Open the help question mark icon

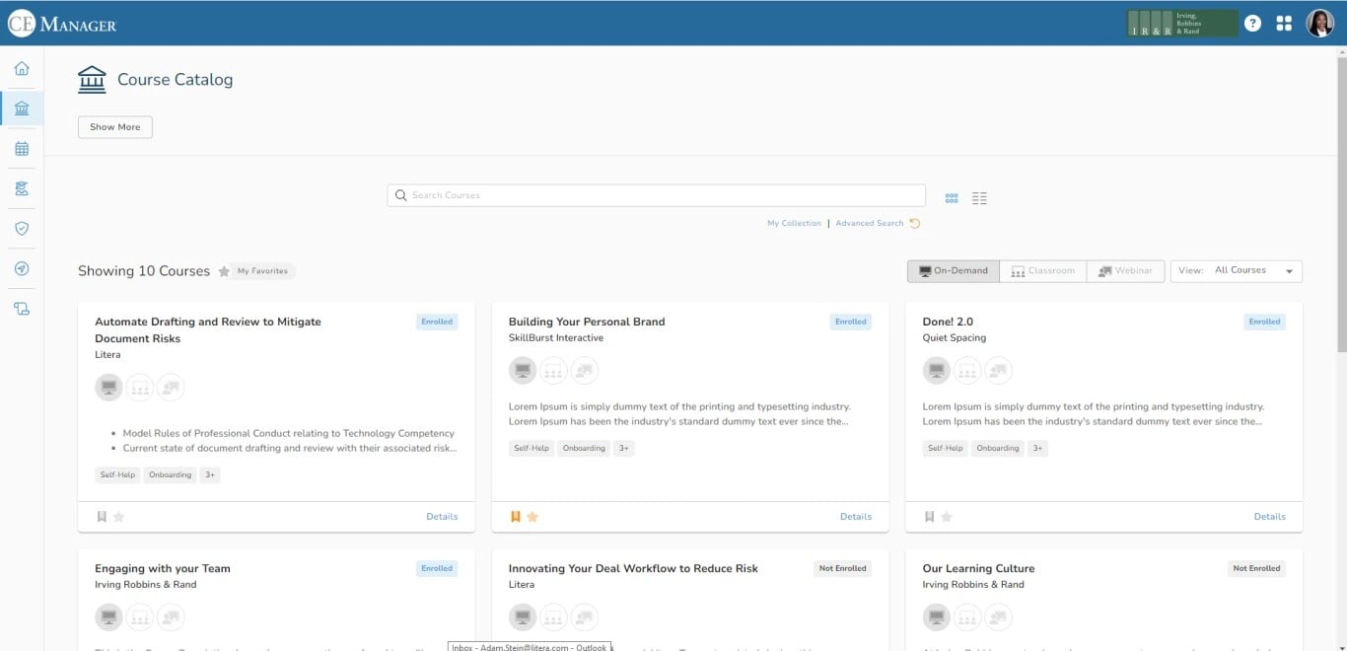(x=1252, y=24)
